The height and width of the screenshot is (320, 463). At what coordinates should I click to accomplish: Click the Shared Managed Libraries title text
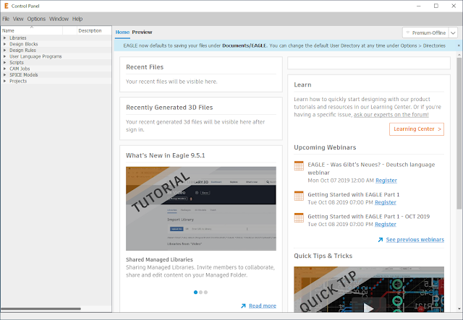(x=159, y=259)
